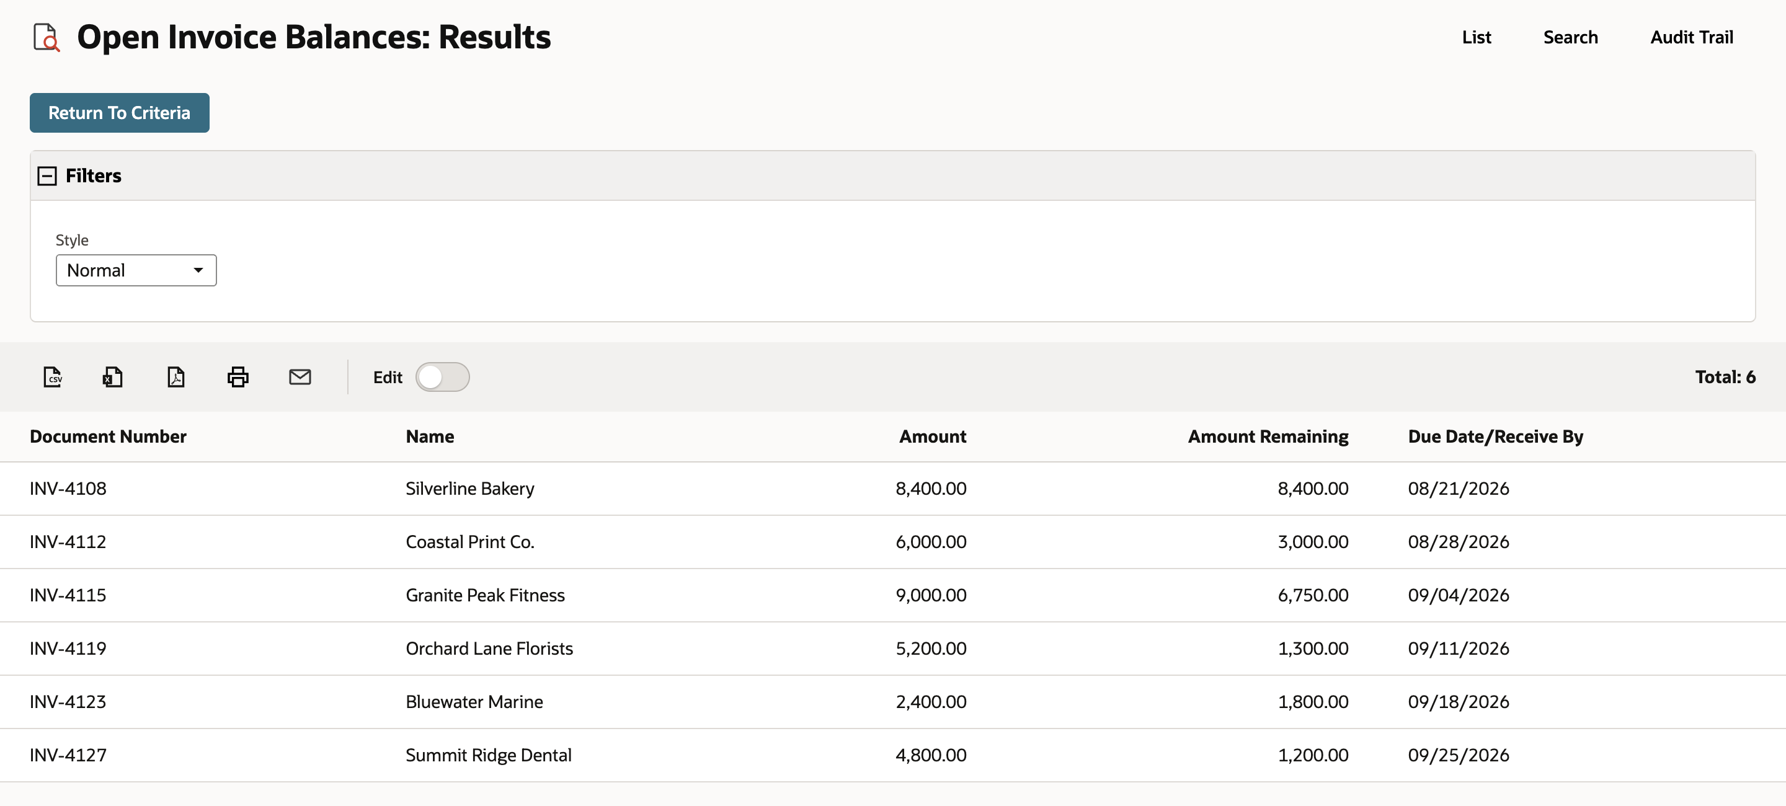Image resolution: width=1786 pixels, height=806 pixels.
Task: Select invoice INV-4127
Action: [x=68, y=755]
